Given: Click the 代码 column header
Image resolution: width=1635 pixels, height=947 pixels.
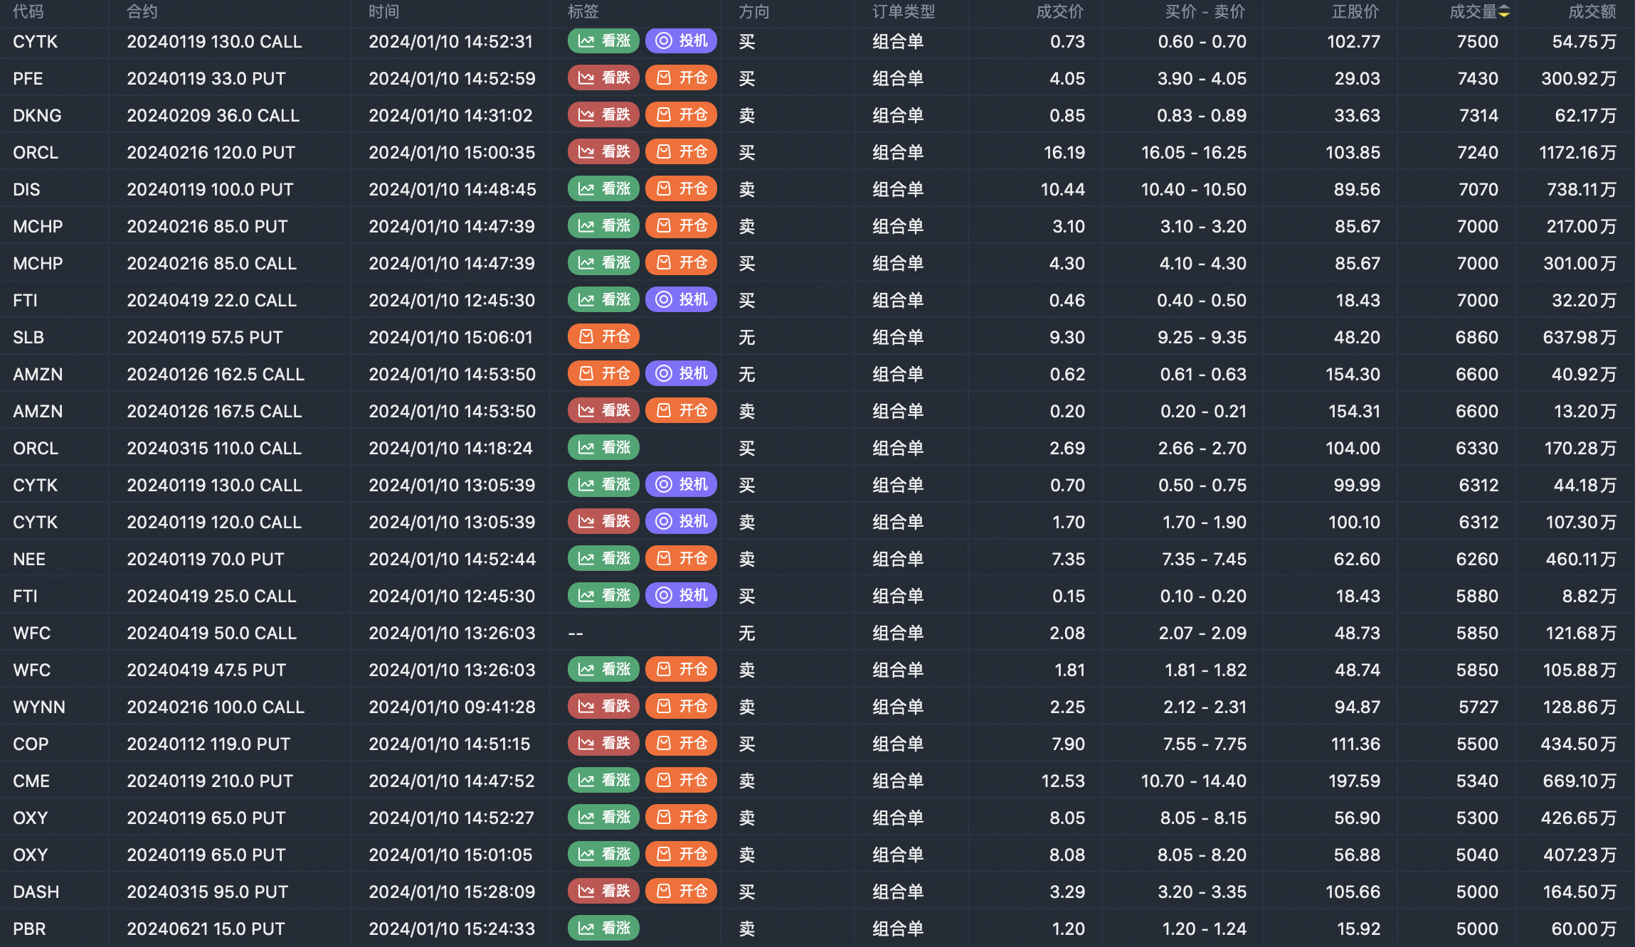Looking at the screenshot, I should pos(28,12).
